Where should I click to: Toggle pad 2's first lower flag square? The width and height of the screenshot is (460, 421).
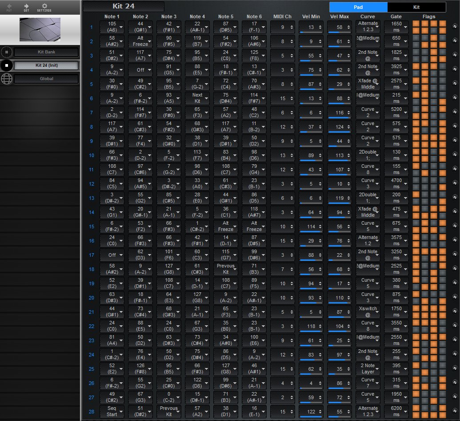(416, 45)
